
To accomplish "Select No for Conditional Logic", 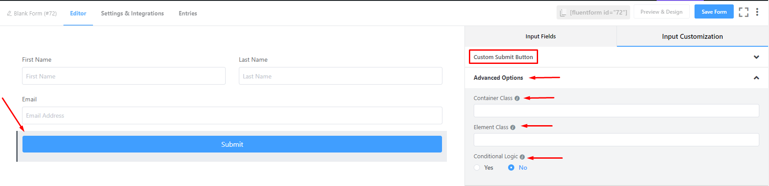I will coord(511,167).
